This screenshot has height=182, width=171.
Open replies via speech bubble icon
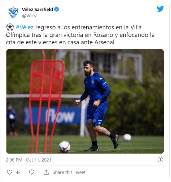[32, 172]
